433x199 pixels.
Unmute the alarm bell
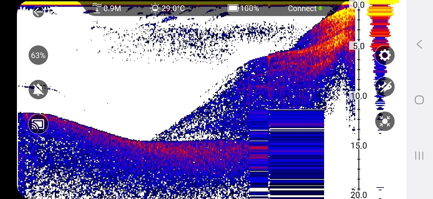pos(38,90)
